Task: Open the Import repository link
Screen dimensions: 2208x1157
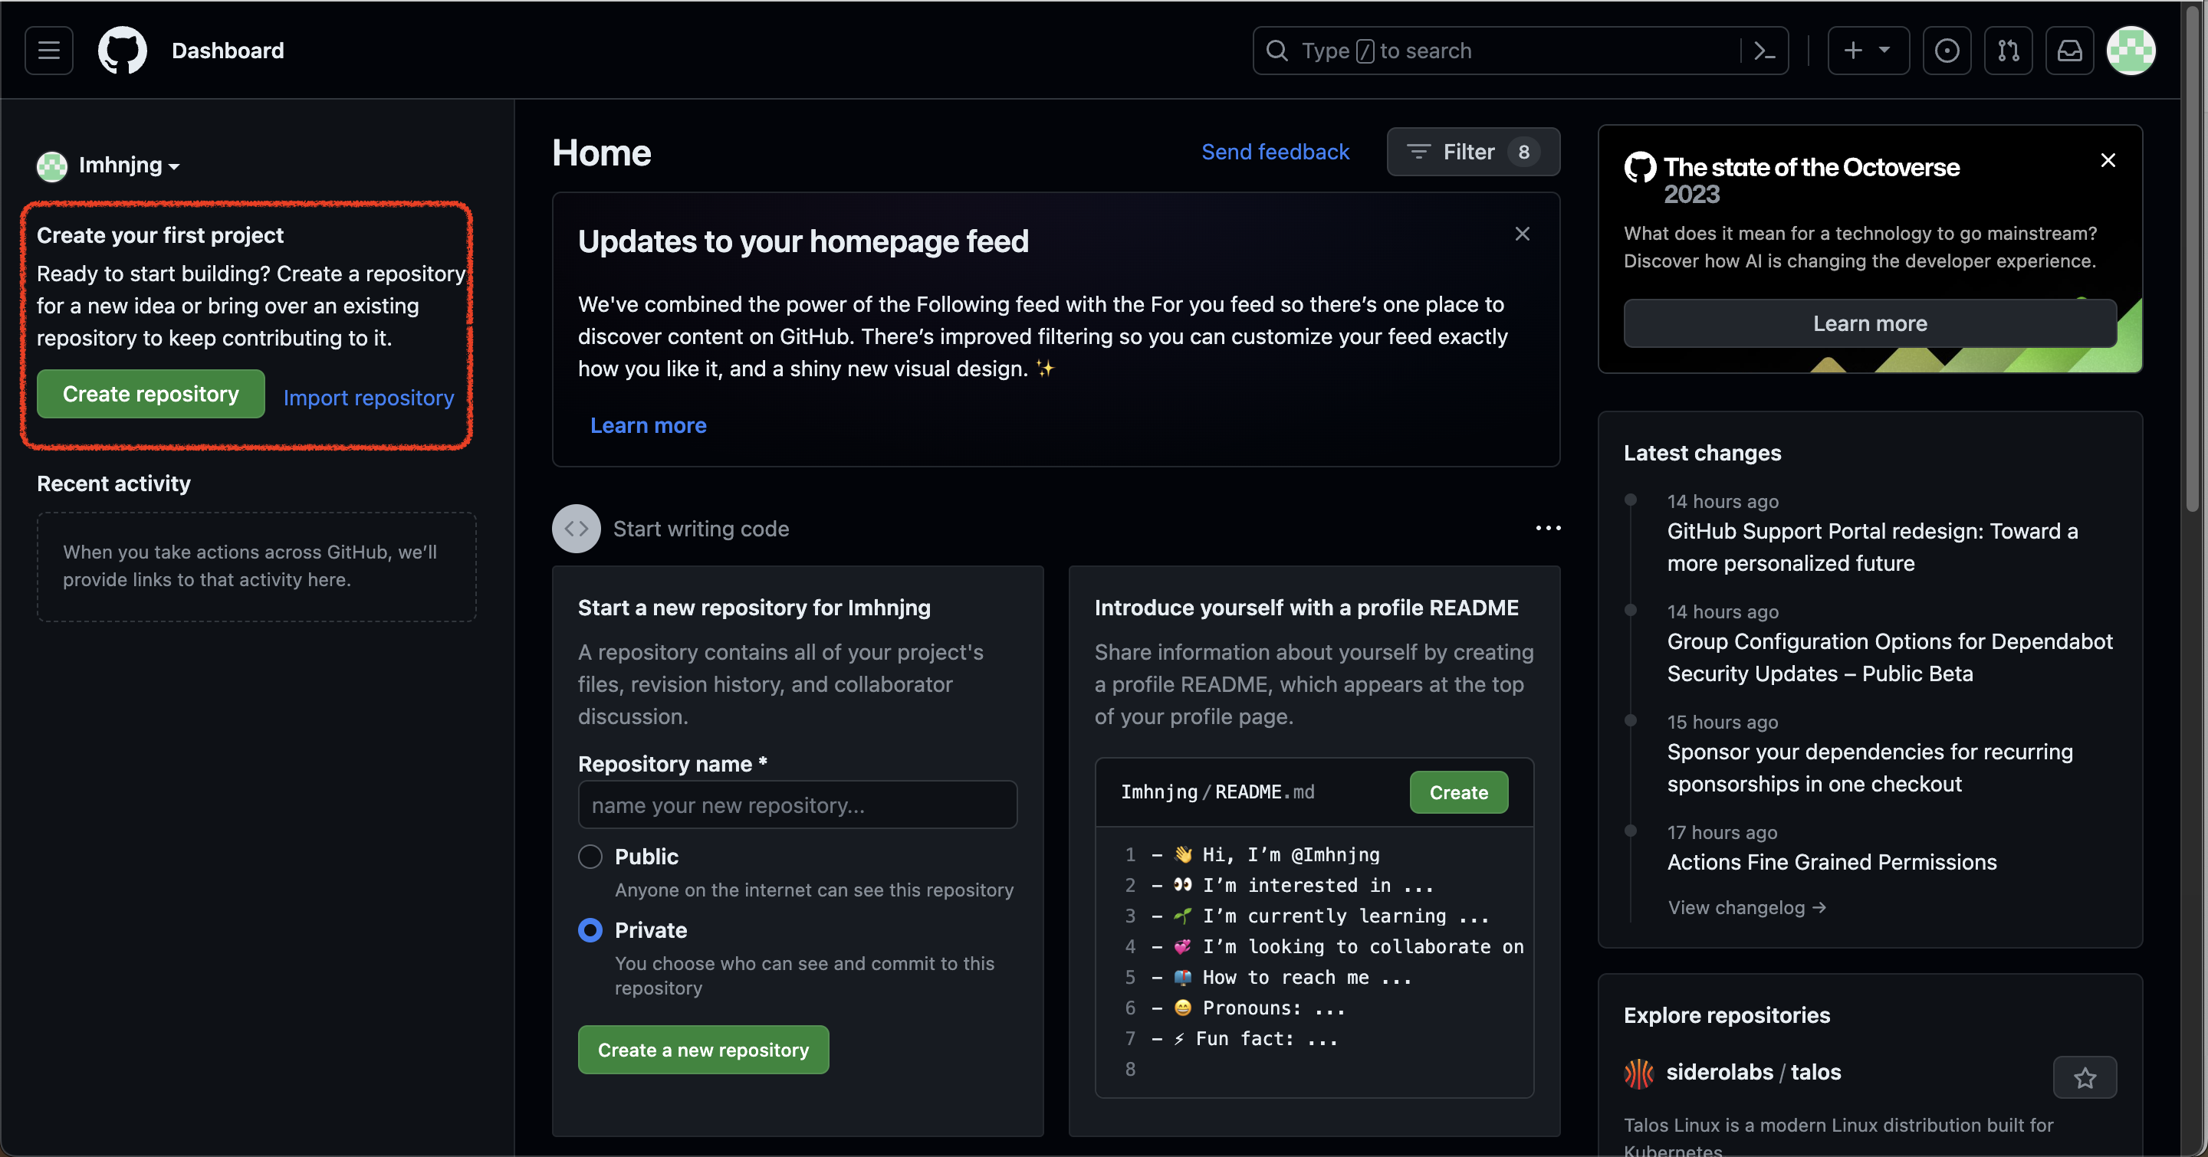Action: point(369,398)
